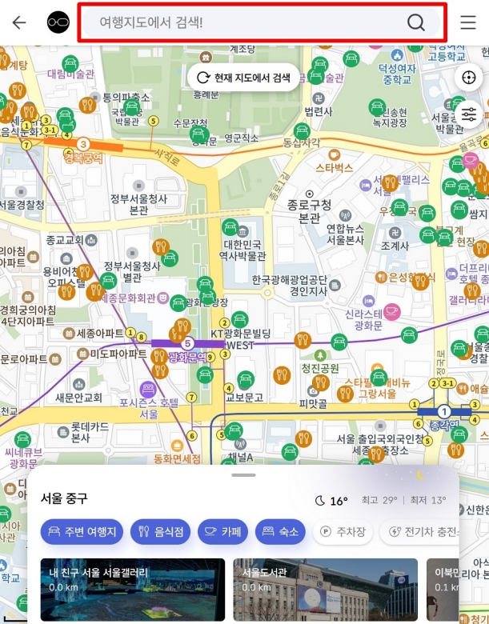Click 피맛골 camera icon

tap(313, 390)
